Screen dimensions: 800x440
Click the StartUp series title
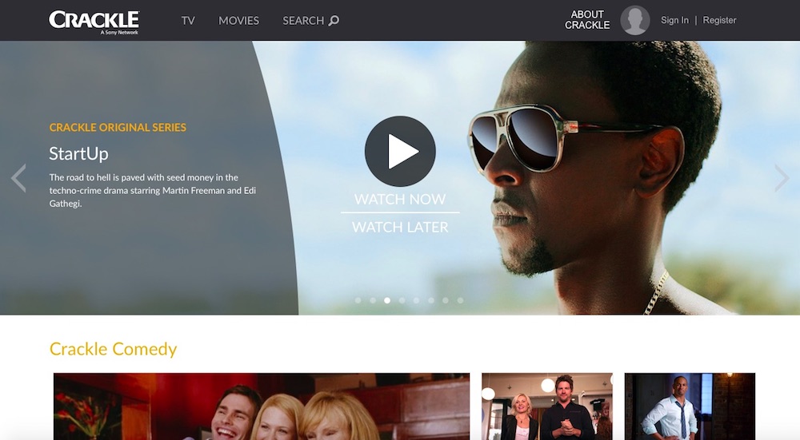click(x=78, y=153)
